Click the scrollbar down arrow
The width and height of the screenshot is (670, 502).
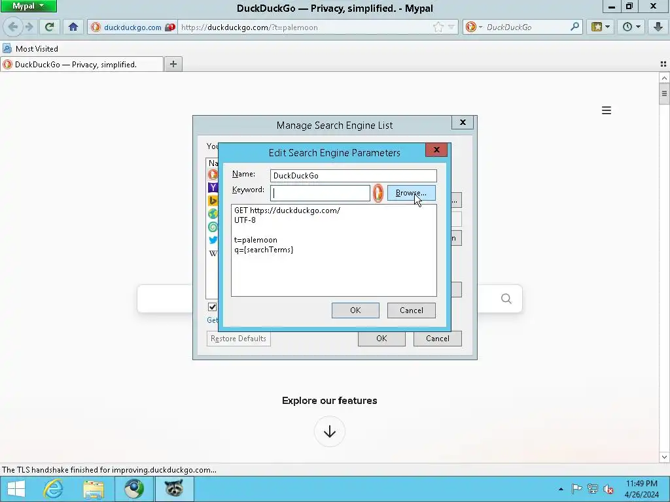coord(664,457)
